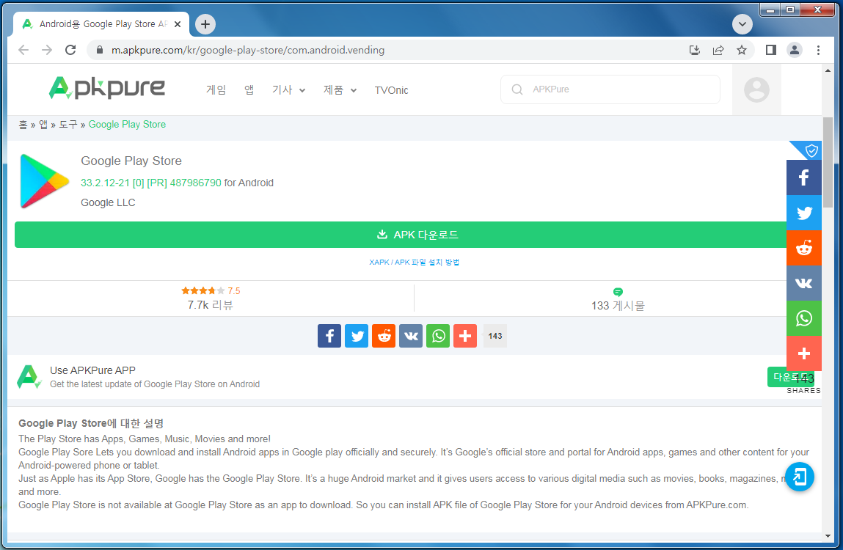This screenshot has width=843, height=550.
Task: Share via sidebar WhatsApp button
Action: point(804,318)
